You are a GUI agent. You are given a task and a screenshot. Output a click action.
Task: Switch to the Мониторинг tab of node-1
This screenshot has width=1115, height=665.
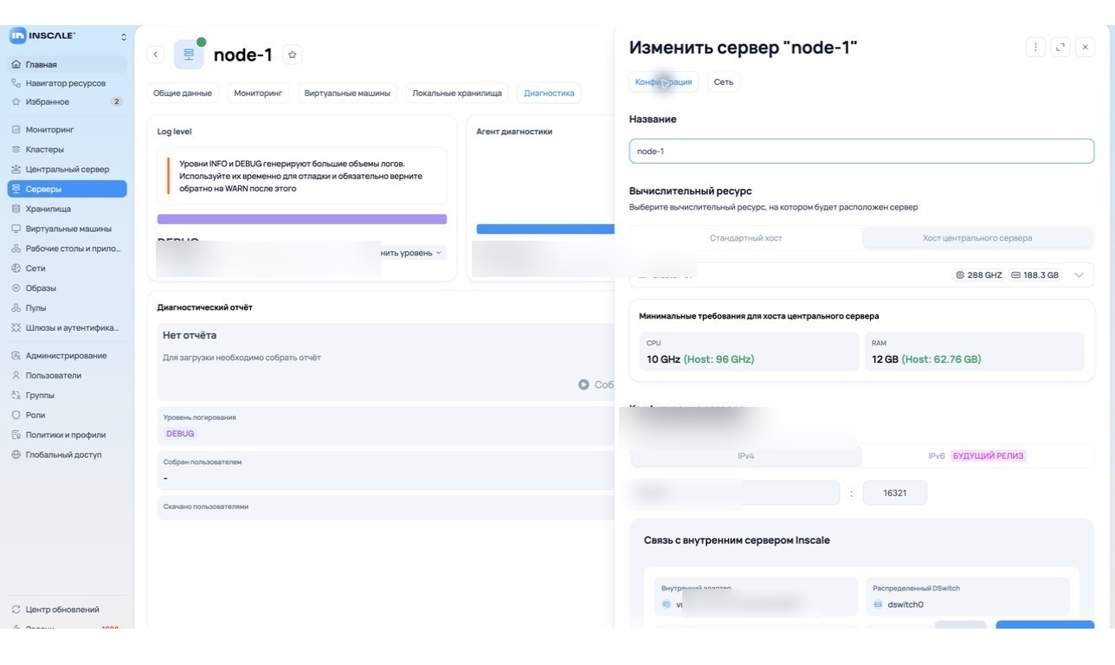coord(258,93)
